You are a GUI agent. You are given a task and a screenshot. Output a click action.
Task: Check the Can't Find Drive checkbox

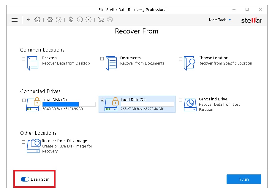pyautogui.click(x=181, y=100)
